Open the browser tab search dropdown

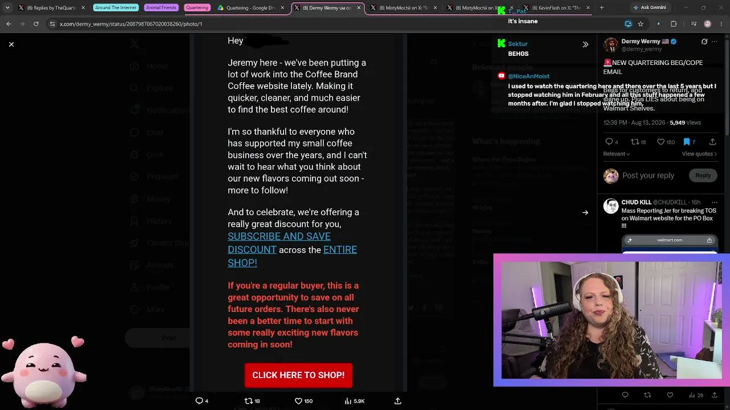[7, 8]
